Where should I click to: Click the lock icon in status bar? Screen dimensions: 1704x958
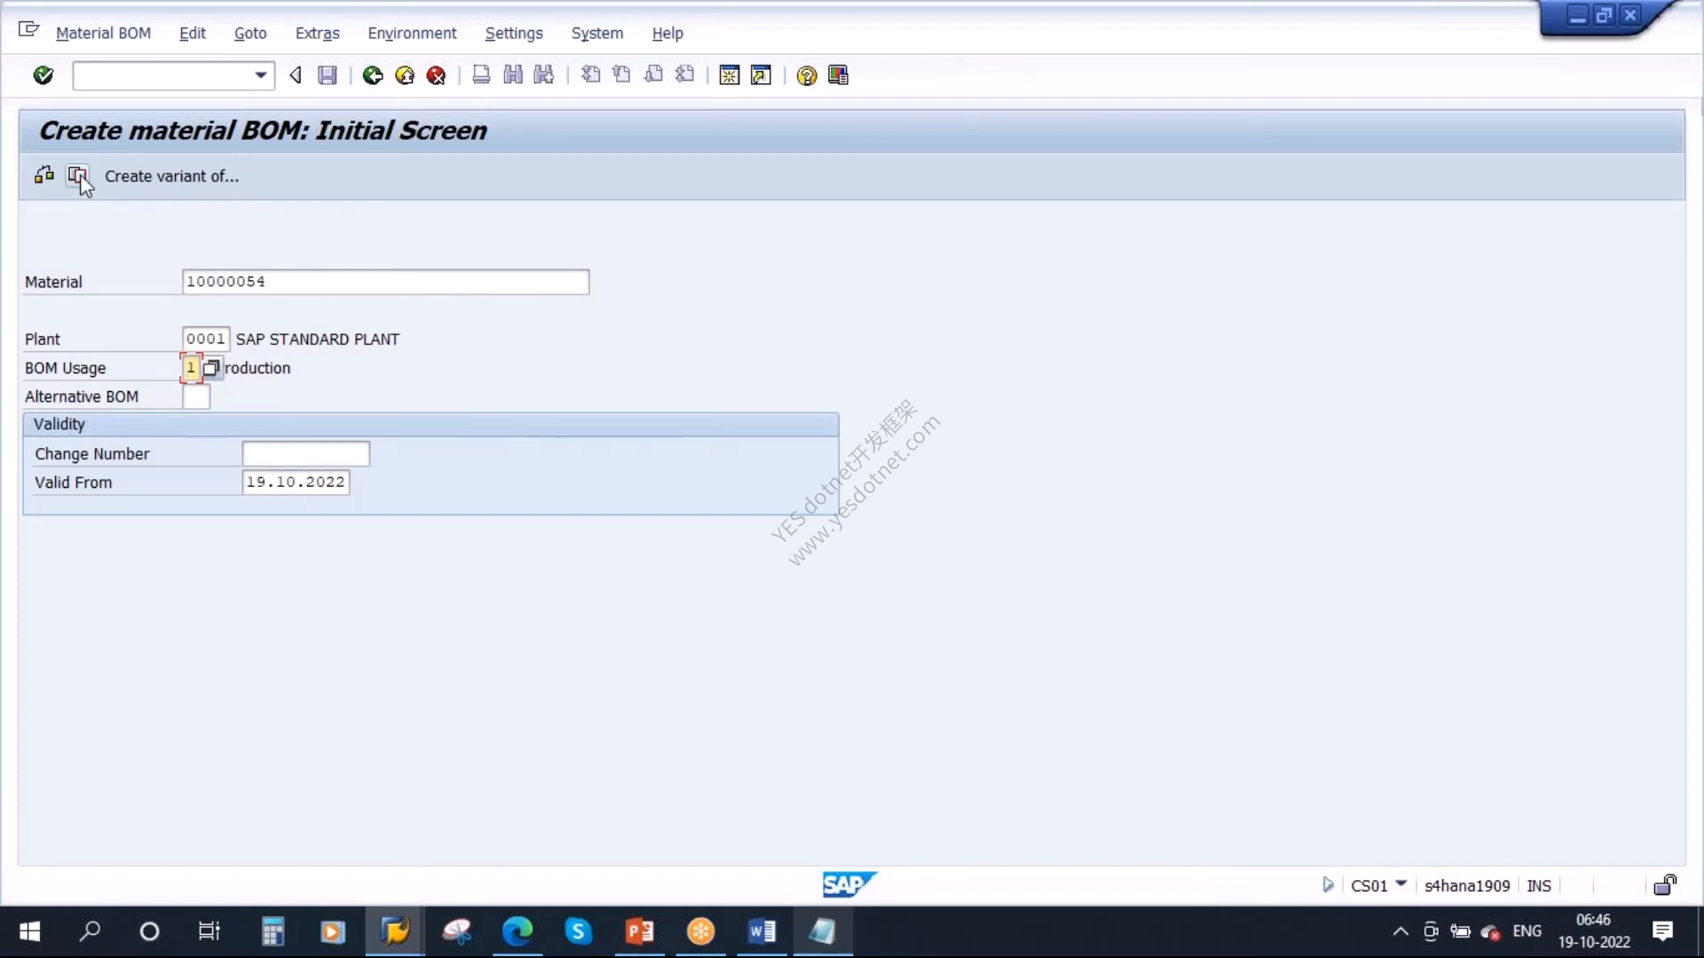[1665, 884]
